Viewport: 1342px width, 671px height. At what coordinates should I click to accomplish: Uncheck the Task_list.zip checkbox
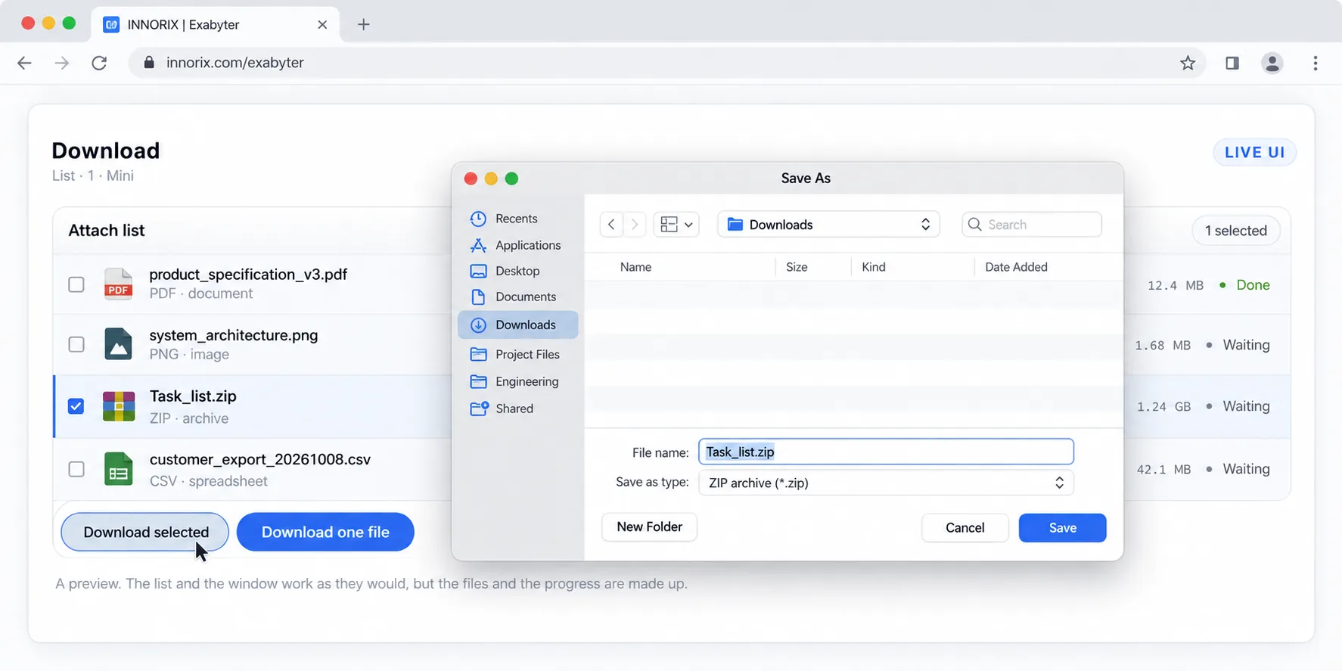pos(76,406)
